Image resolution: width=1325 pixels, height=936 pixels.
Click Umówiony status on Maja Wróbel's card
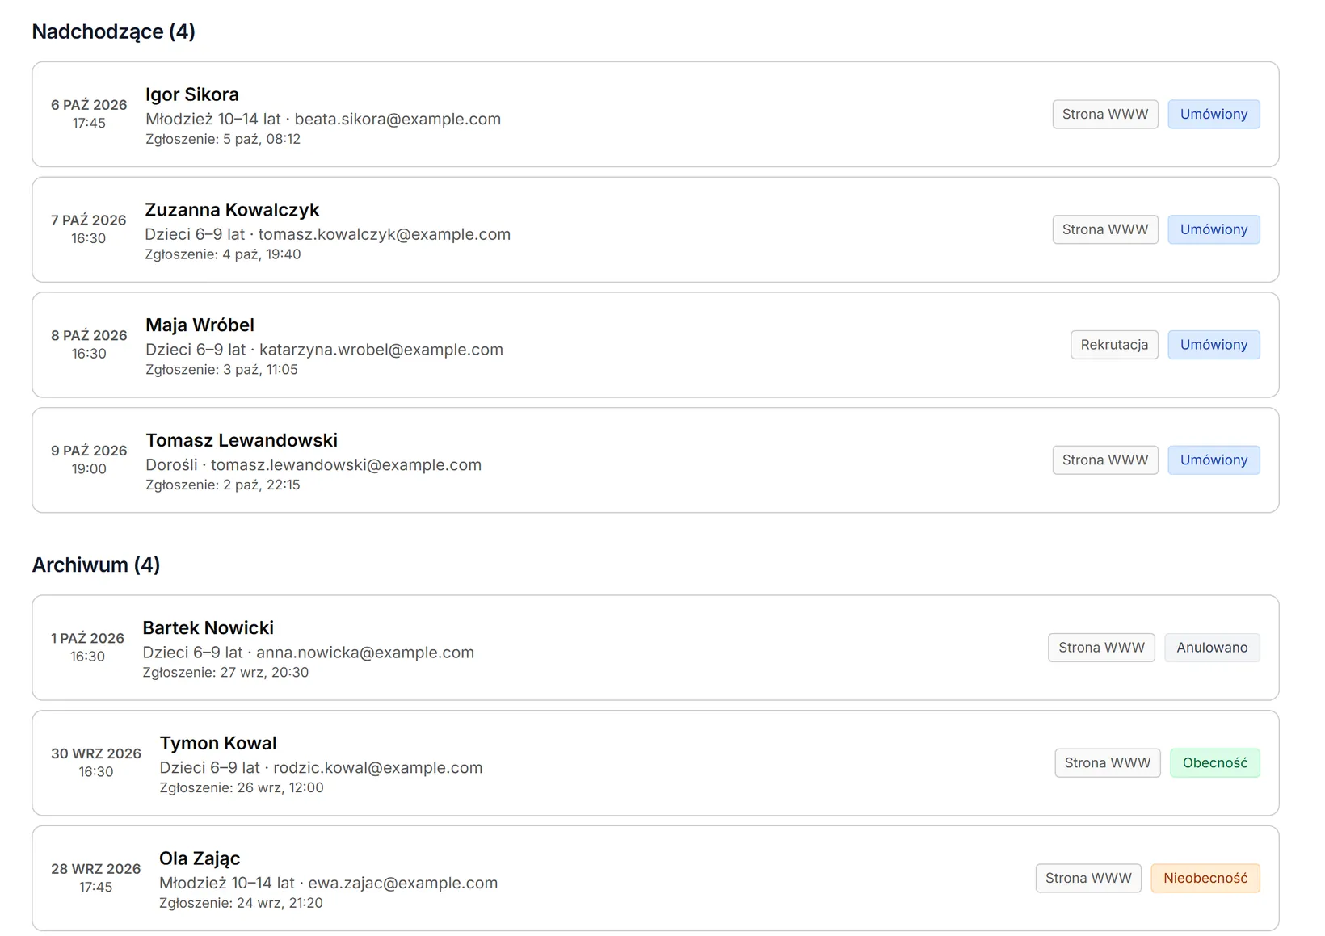[x=1214, y=345]
